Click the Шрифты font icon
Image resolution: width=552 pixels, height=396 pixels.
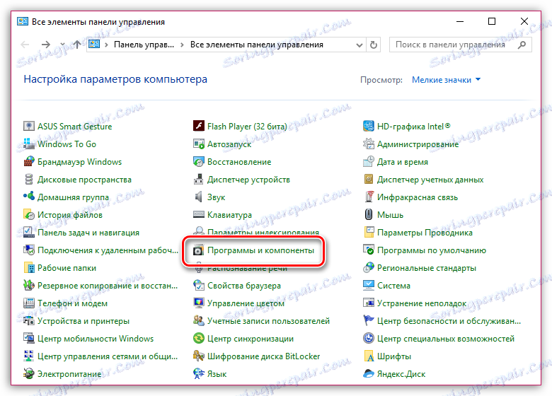369,356
